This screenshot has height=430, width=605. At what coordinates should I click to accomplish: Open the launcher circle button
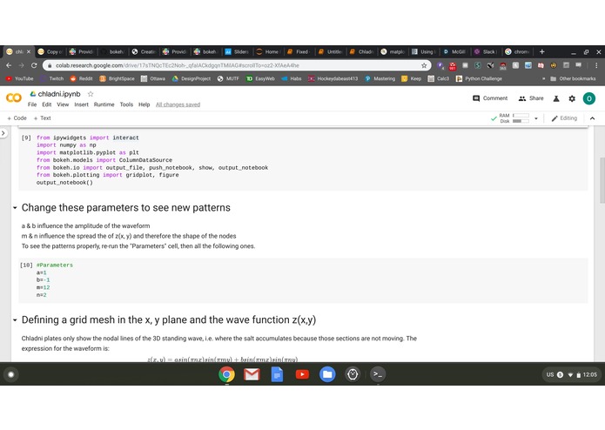(10, 374)
